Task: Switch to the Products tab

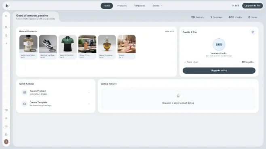Action: [x=122, y=6]
